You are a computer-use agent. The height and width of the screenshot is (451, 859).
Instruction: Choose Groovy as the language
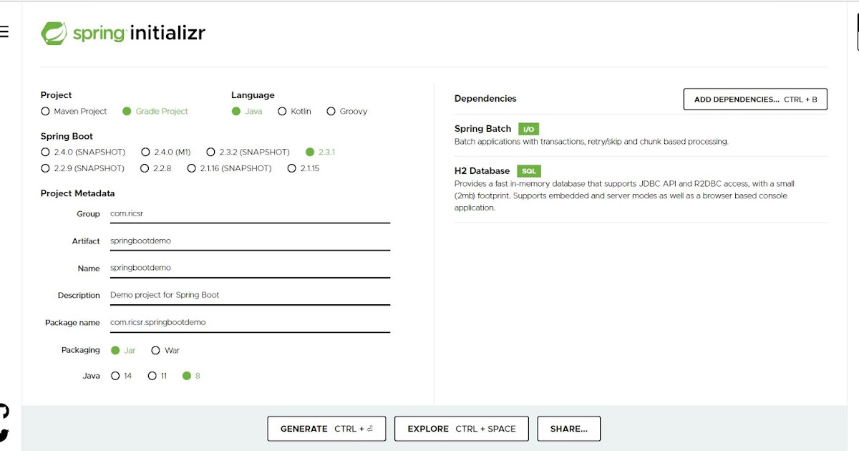(x=331, y=111)
